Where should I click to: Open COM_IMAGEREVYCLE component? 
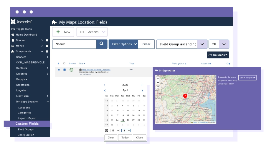[x=30, y=62]
